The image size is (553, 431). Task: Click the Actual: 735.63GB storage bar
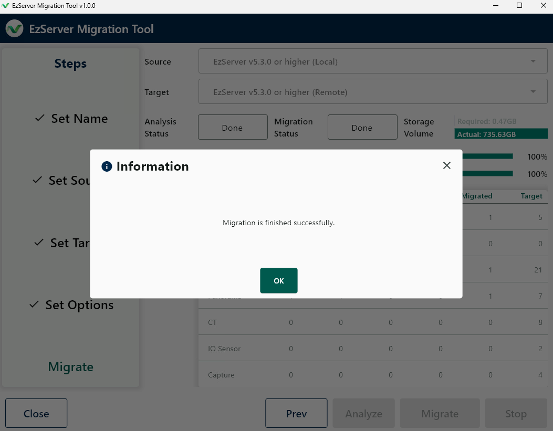pyautogui.click(x=501, y=134)
